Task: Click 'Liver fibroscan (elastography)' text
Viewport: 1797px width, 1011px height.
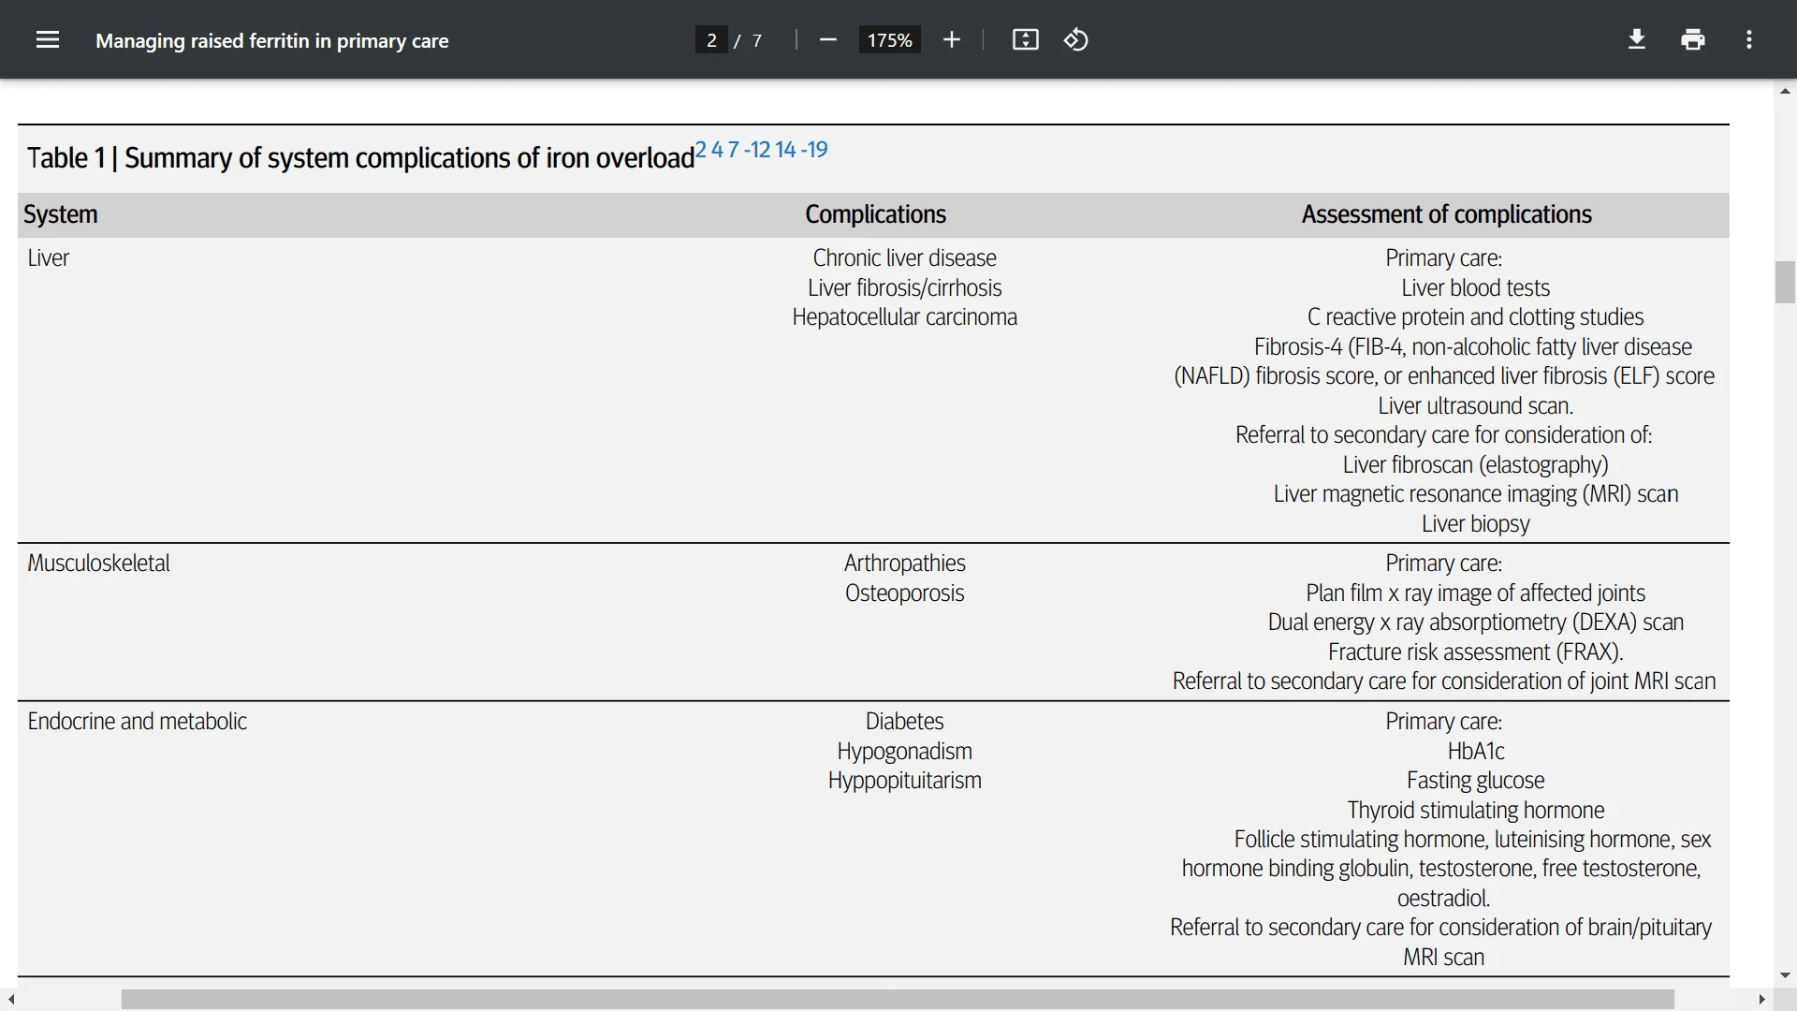Action: pos(1475,464)
